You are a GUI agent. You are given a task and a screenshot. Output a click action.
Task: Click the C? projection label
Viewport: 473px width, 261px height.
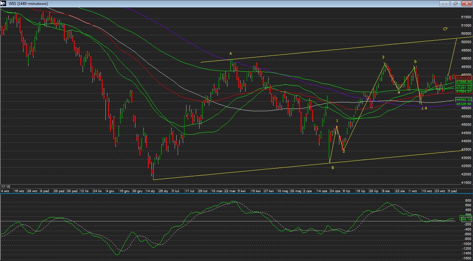[445, 29]
